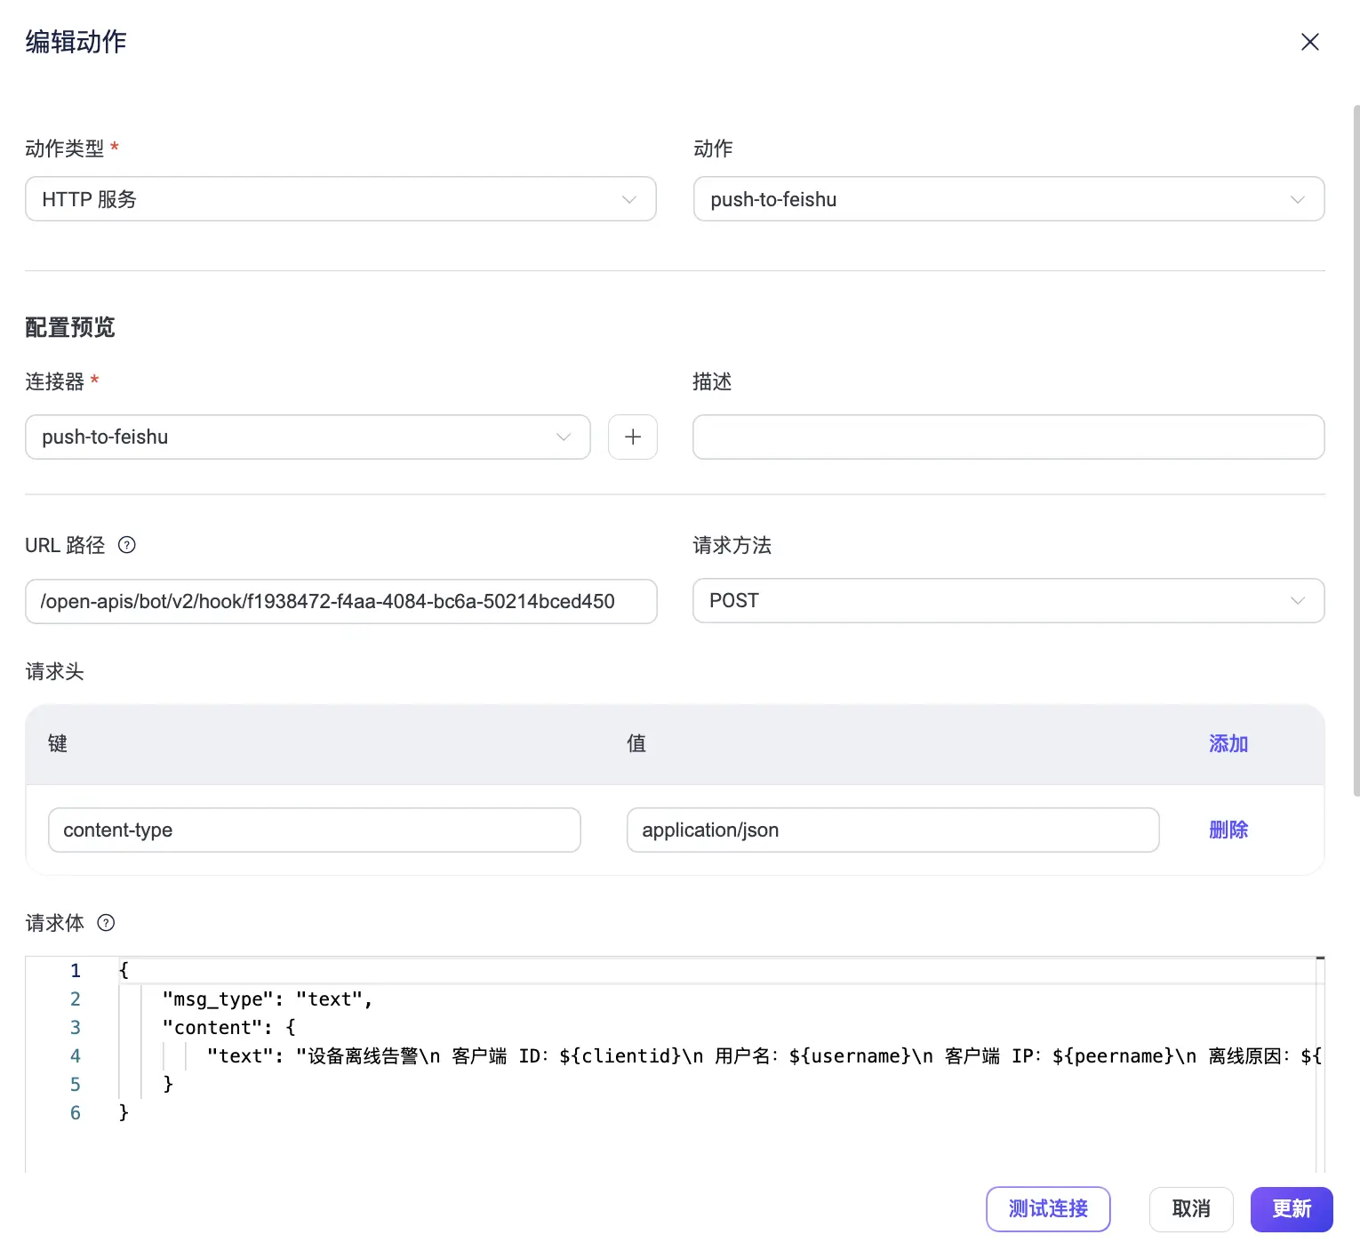This screenshot has width=1360, height=1259.
Task: Click into the 描述 input field
Action: pyautogui.click(x=1008, y=437)
